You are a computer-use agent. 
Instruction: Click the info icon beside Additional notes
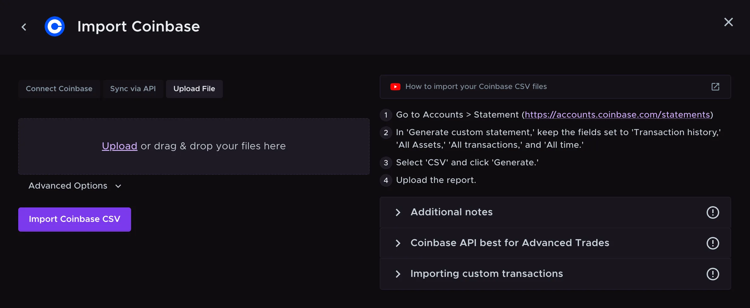pos(713,212)
